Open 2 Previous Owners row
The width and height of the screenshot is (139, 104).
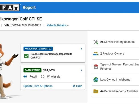[112, 53]
